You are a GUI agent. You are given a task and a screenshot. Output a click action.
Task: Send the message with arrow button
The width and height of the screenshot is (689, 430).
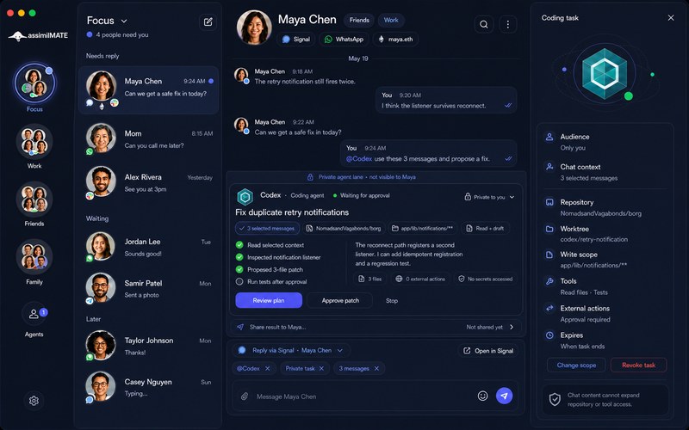[x=504, y=396]
